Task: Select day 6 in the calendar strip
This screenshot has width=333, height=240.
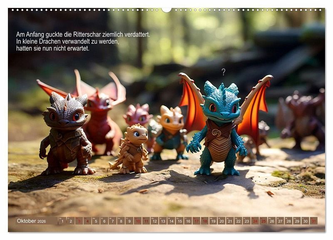Action: (x=104, y=221)
